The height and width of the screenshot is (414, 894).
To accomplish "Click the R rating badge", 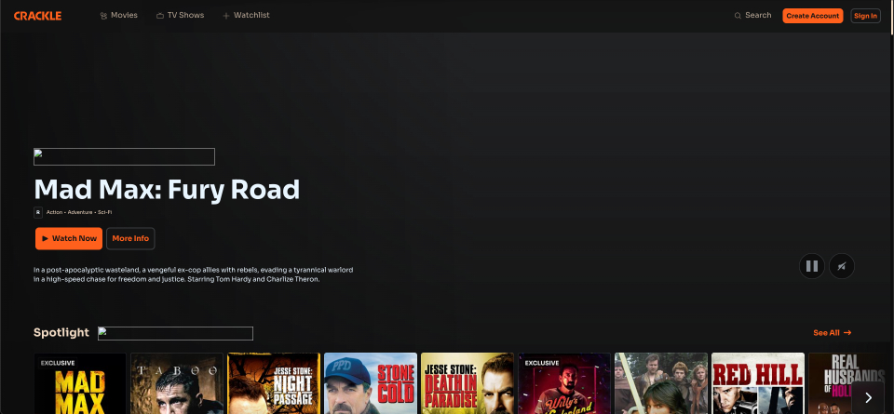I will pos(38,212).
